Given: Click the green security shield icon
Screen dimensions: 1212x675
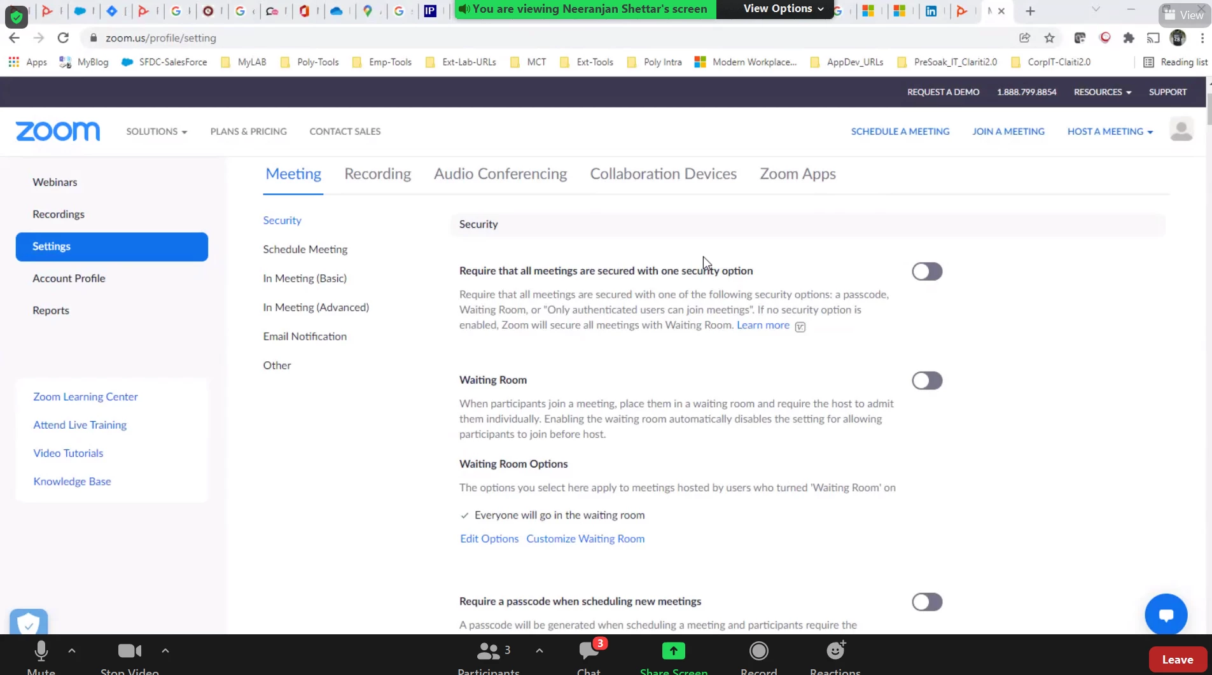Looking at the screenshot, I should click(x=17, y=16).
